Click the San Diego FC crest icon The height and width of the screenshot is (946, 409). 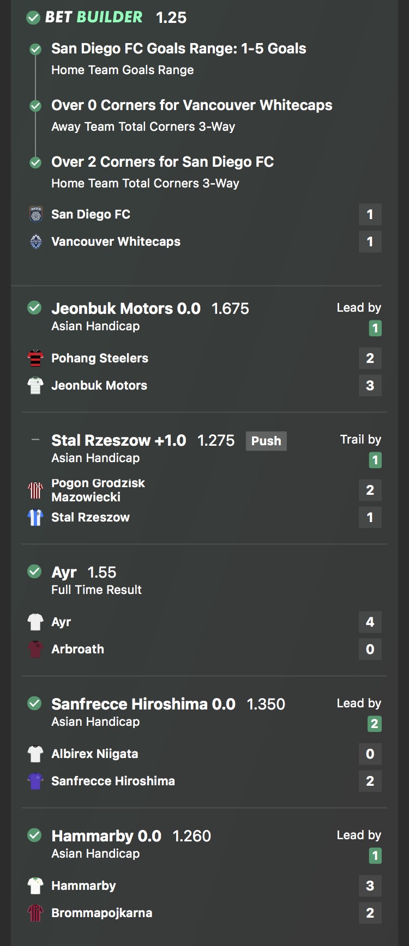[35, 214]
